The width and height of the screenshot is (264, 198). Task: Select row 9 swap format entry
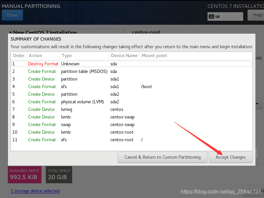tap(132, 124)
